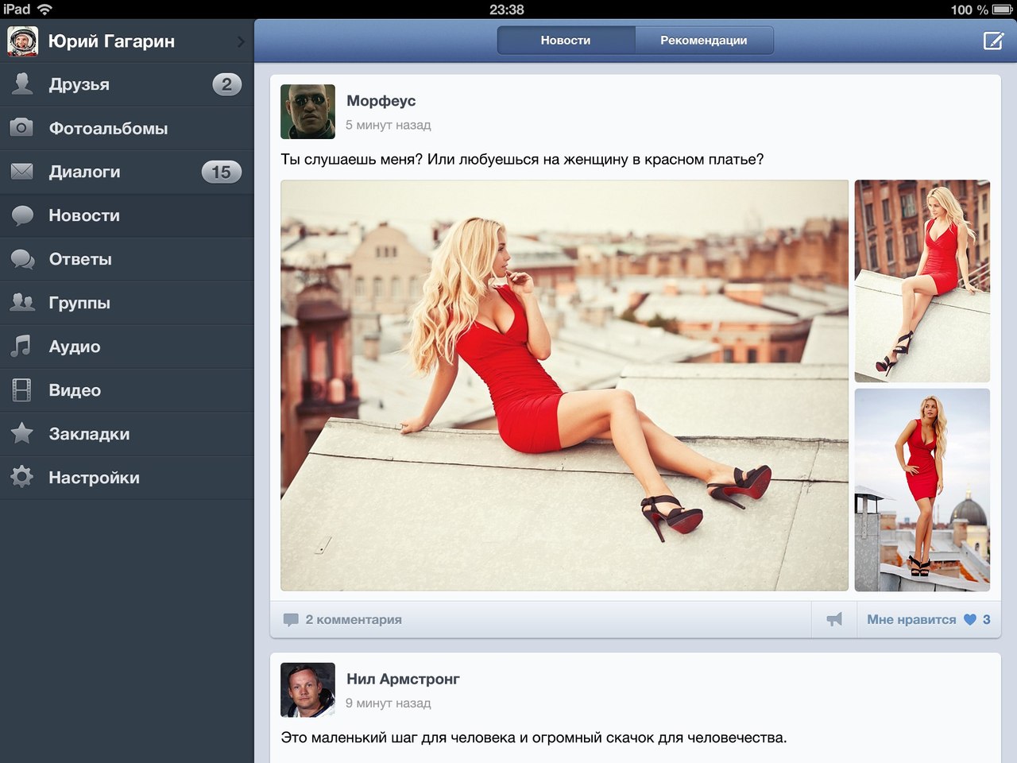The width and height of the screenshot is (1017, 763).
Task: Open Настройки via the gear icon
Action: coord(21,478)
